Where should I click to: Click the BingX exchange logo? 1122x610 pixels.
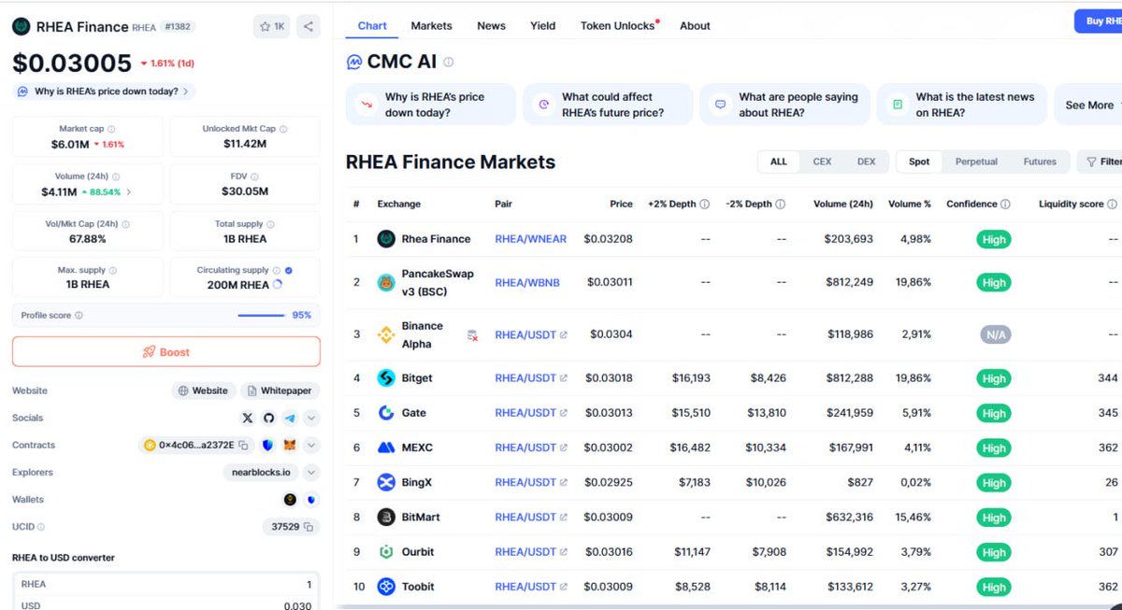click(386, 482)
